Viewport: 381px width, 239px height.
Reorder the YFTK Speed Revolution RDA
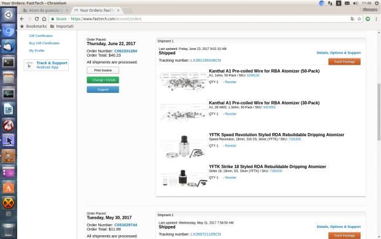tap(230, 146)
